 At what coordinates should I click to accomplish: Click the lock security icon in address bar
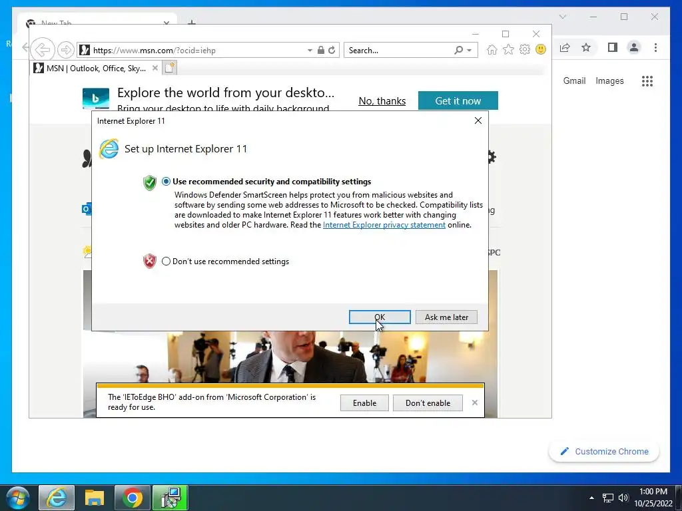pos(320,50)
